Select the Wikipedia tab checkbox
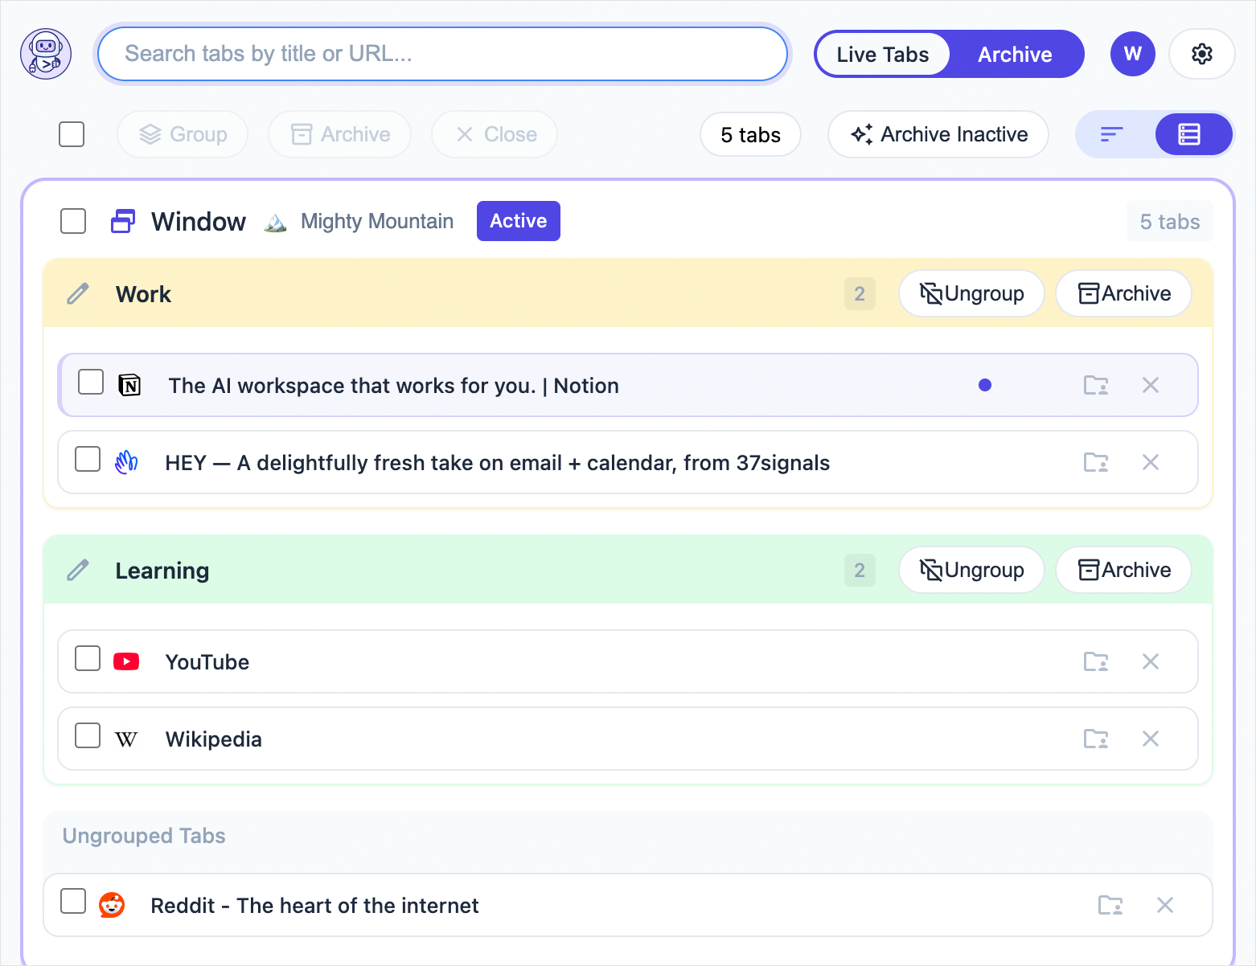This screenshot has height=966, width=1256. (88, 735)
